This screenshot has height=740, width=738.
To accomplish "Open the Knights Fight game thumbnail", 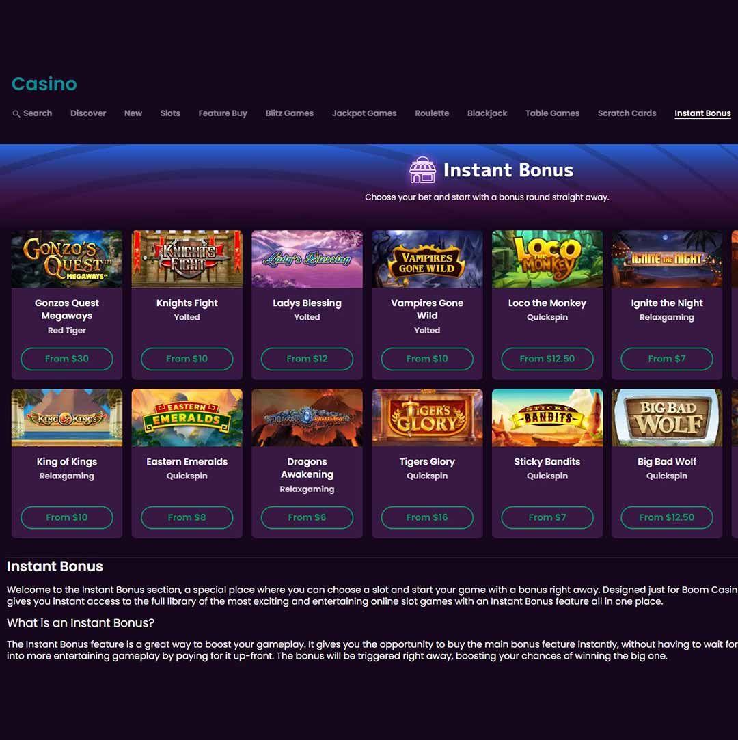I will click(x=187, y=259).
